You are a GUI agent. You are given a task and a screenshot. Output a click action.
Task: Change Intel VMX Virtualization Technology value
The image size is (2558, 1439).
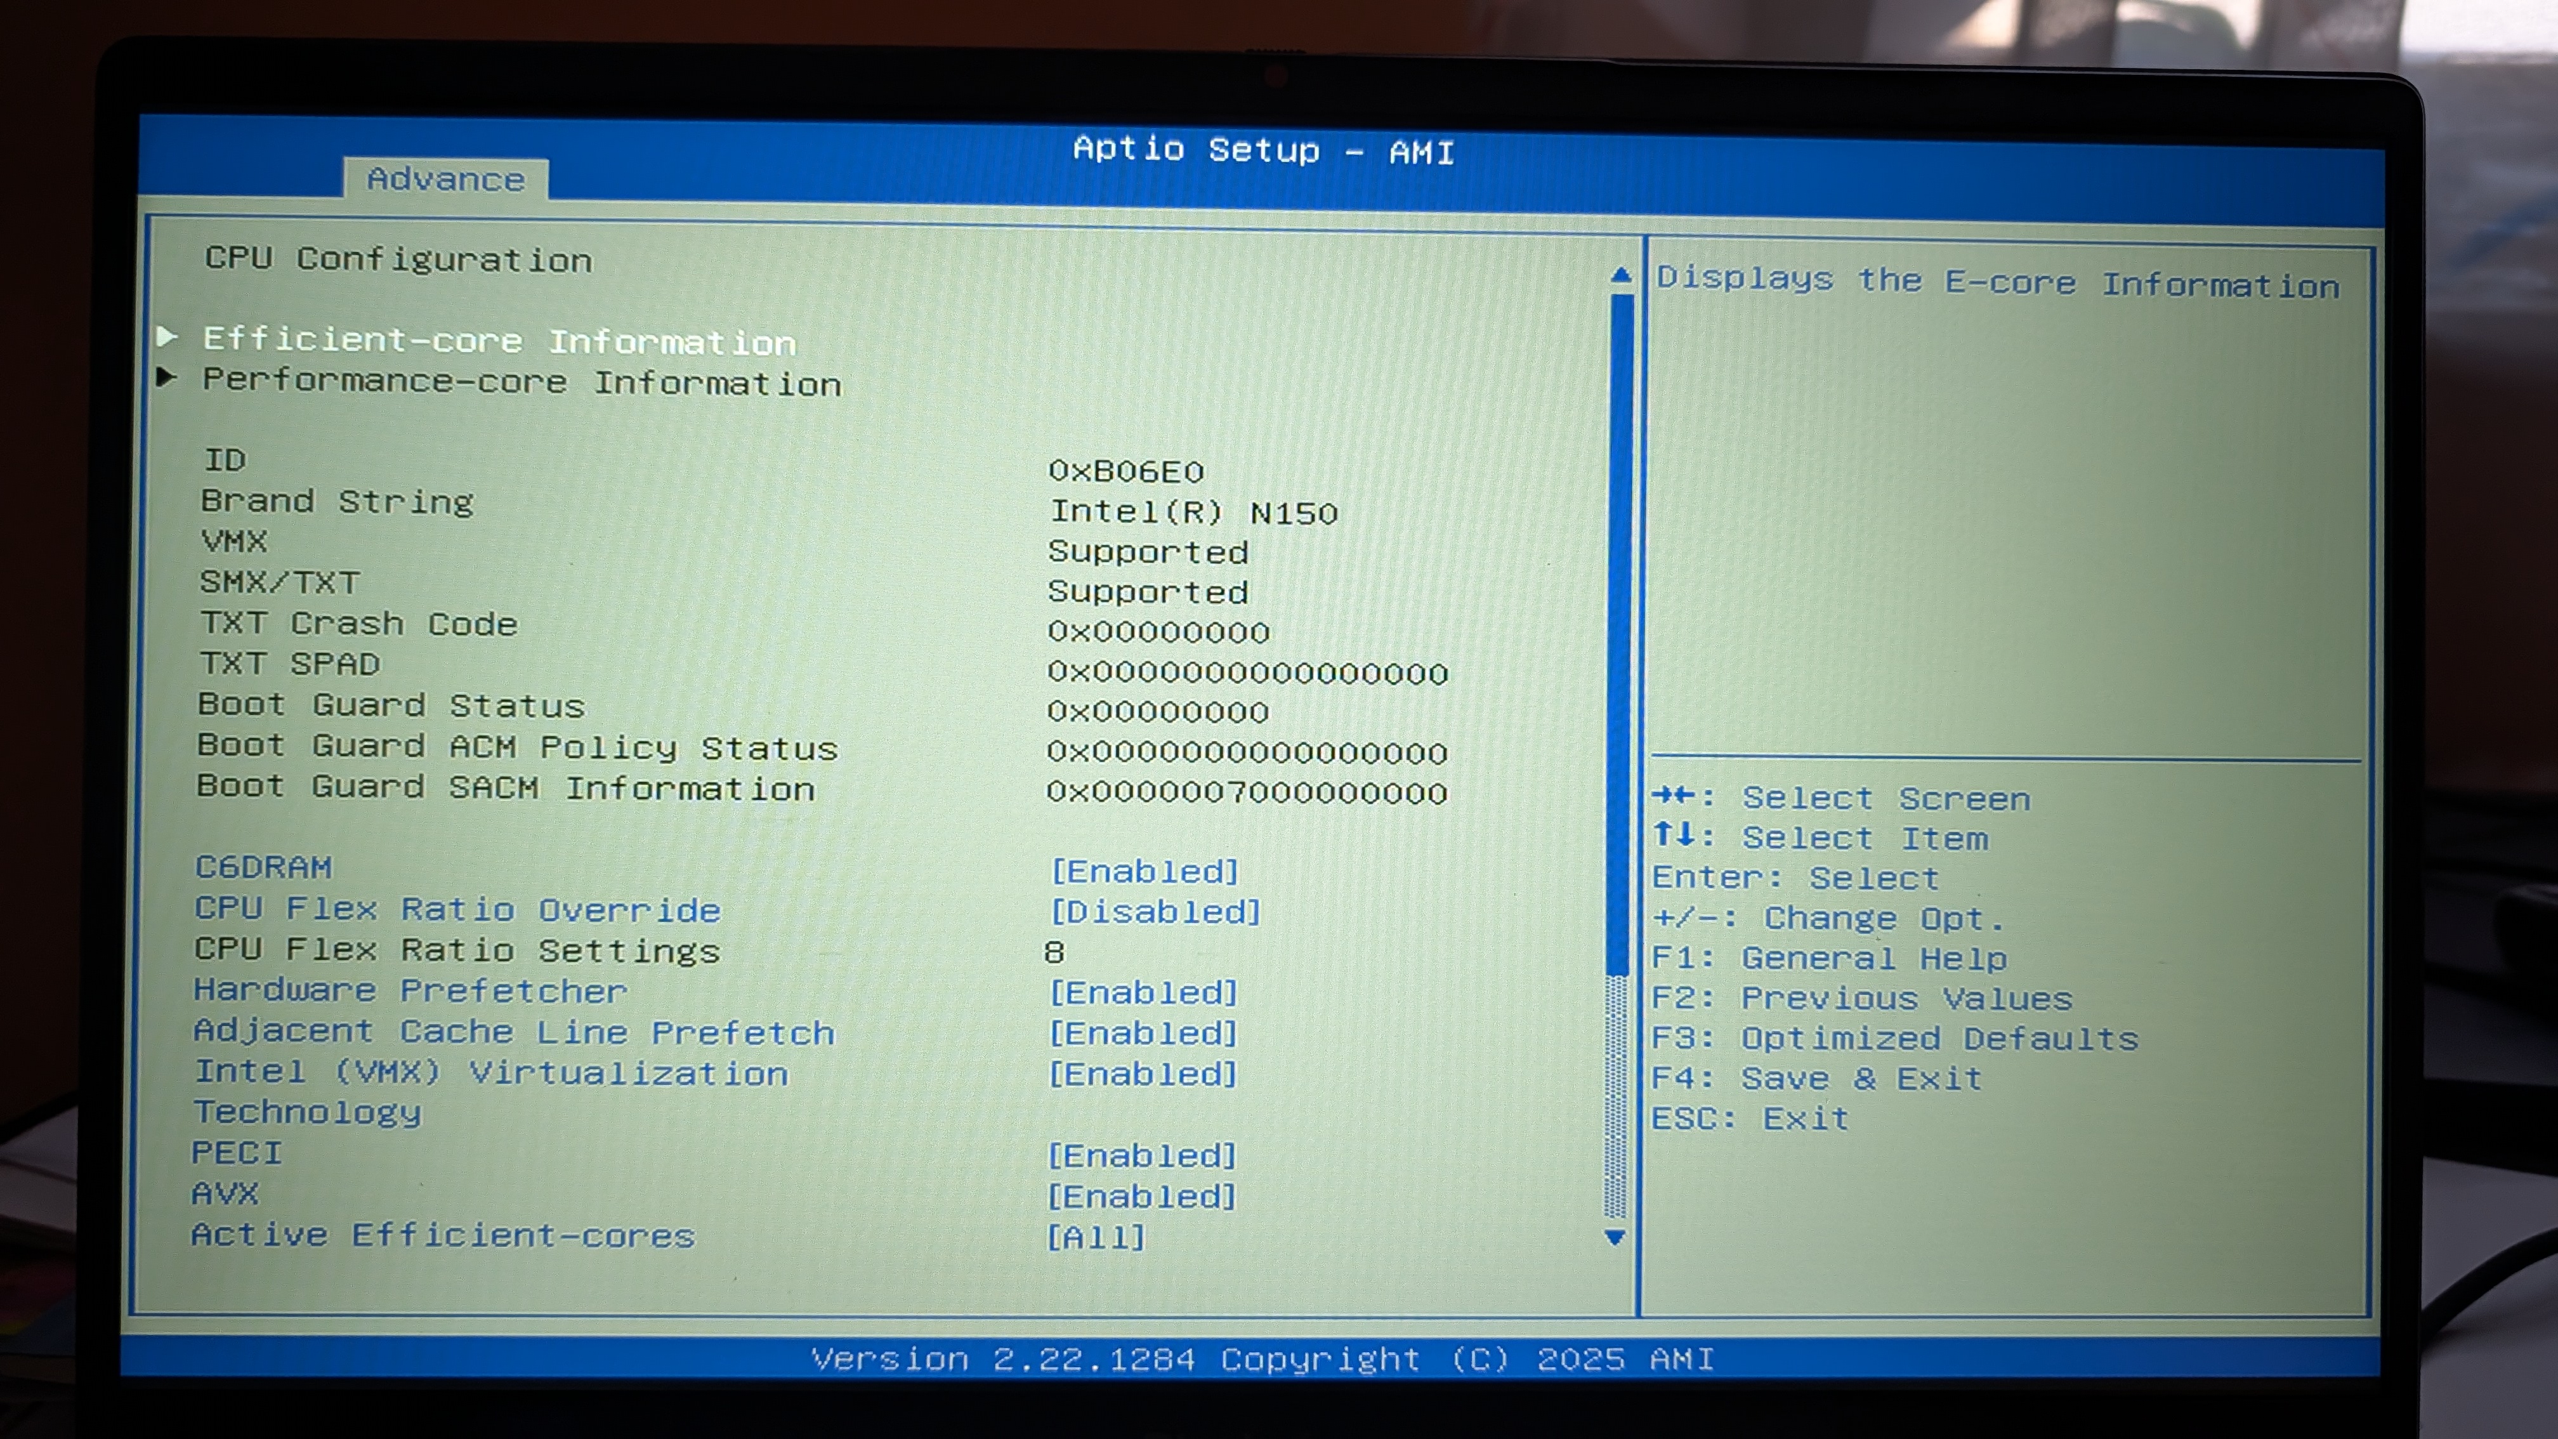click(x=1144, y=1075)
